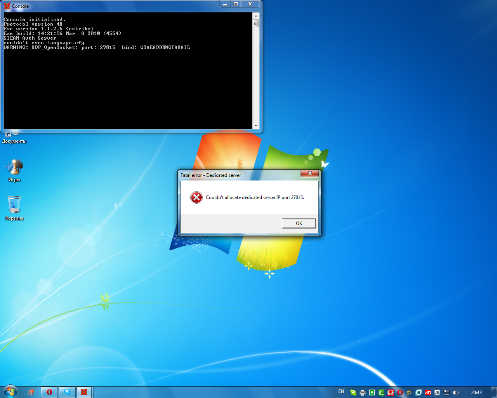This screenshot has width=497, height=398.
Task: Close the Console window
Action: click(250, 4)
